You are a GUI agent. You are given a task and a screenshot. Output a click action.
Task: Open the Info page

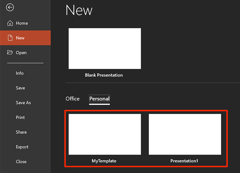click(20, 73)
